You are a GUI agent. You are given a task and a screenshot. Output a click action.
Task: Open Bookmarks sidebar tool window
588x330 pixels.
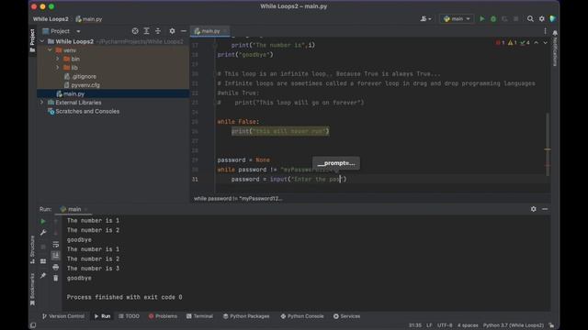pos(33,289)
